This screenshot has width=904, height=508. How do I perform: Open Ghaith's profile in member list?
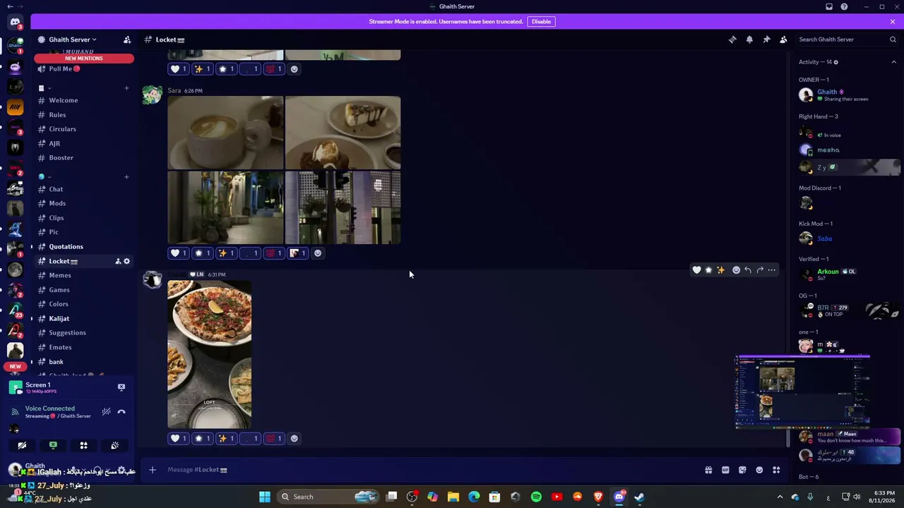coord(847,95)
